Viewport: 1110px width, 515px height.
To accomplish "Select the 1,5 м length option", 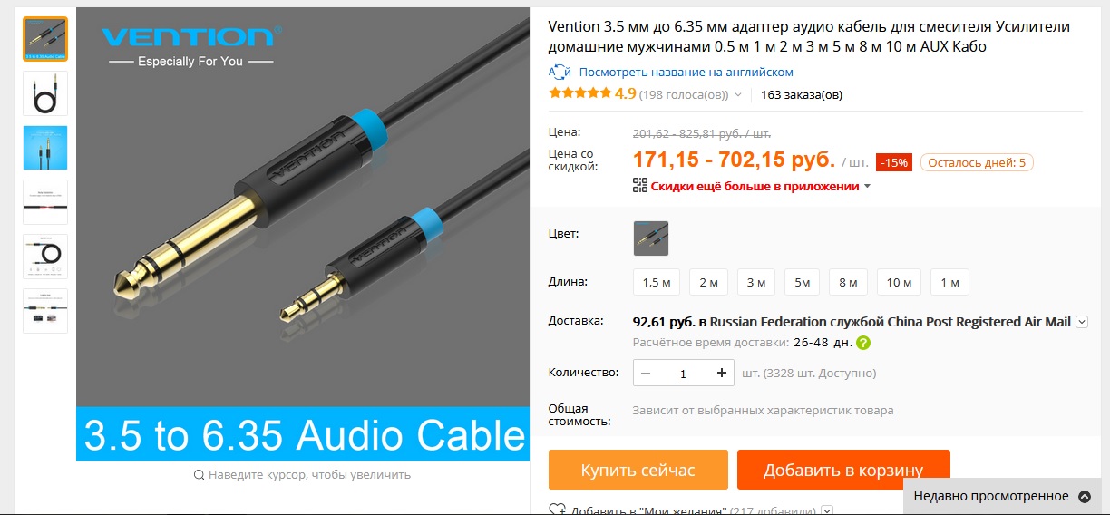I will (x=656, y=282).
